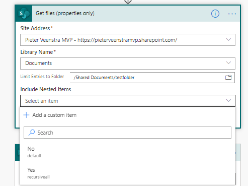Click the Limit Entries to Folder label
Screen dimensions: 248x186
(42, 77)
